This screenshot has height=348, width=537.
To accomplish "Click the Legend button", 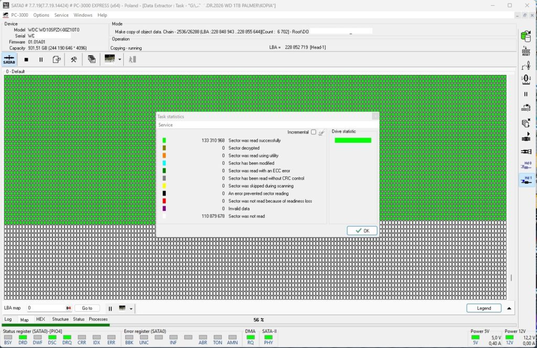I will point(484,308).
